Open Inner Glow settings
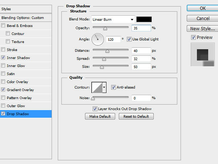The height and width of the screenshot is (164, 218). pyautogui.click(x=26, y=66)
